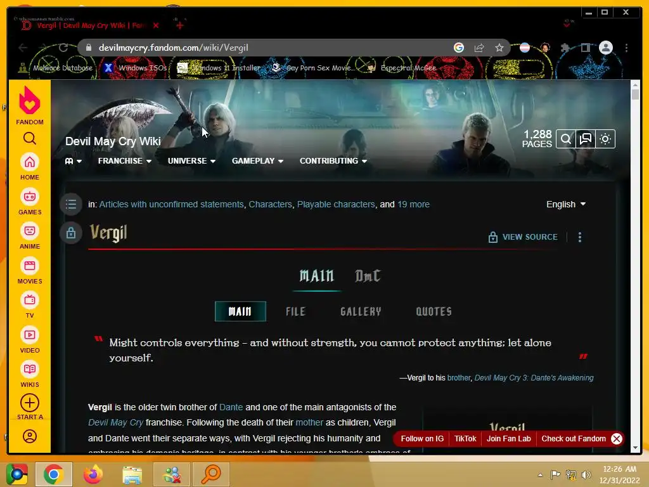Screen dimensions: 649x487
Task: Click the View Source button
Action: 523,237
